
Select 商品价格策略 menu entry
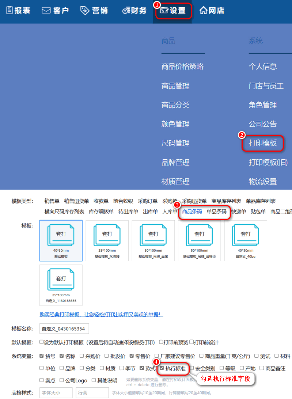182,66
